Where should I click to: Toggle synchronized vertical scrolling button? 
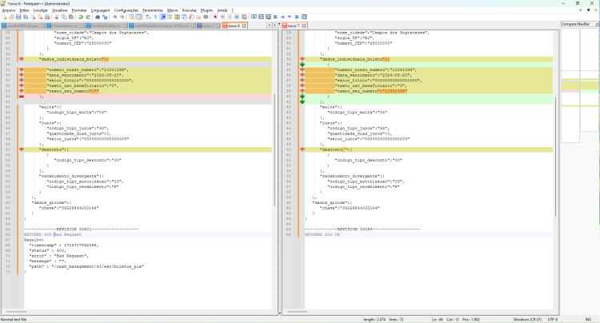131,17
